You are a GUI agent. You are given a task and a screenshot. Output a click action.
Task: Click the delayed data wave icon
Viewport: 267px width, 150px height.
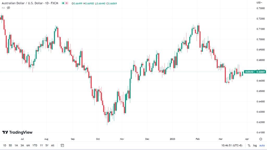pos(66,3)
